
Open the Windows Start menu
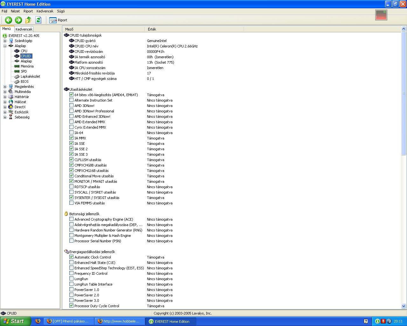(x=16, y=321)
